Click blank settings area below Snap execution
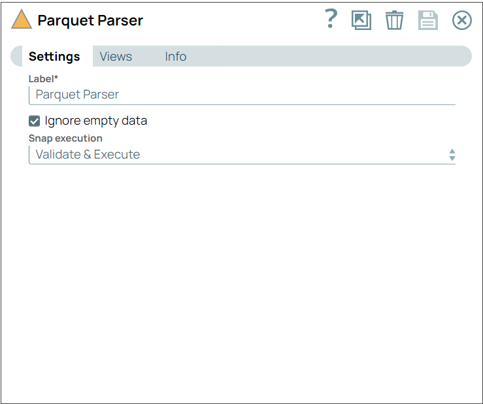Image resolution: width=483 pixels, height=404 pixels. pos(242,274)
